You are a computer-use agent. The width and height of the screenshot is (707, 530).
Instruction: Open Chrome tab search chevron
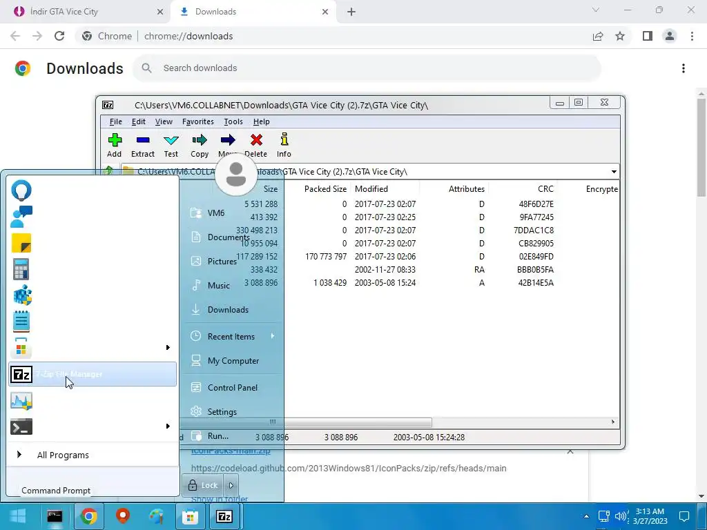point(596,10)
